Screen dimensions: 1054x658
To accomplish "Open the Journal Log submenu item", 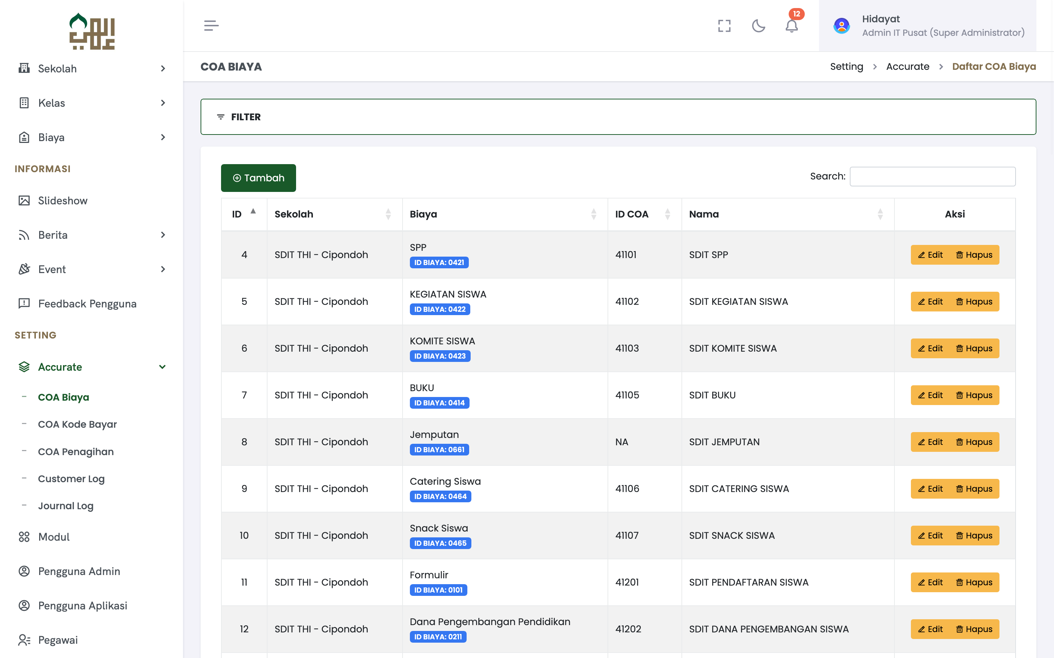I will (x=66, y=506).
